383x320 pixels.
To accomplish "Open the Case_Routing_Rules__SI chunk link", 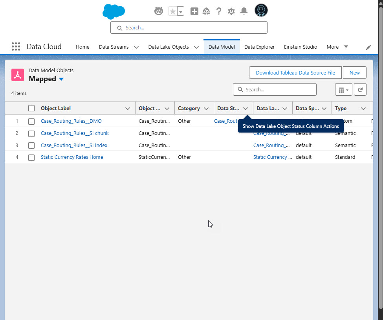I will 75,133.
